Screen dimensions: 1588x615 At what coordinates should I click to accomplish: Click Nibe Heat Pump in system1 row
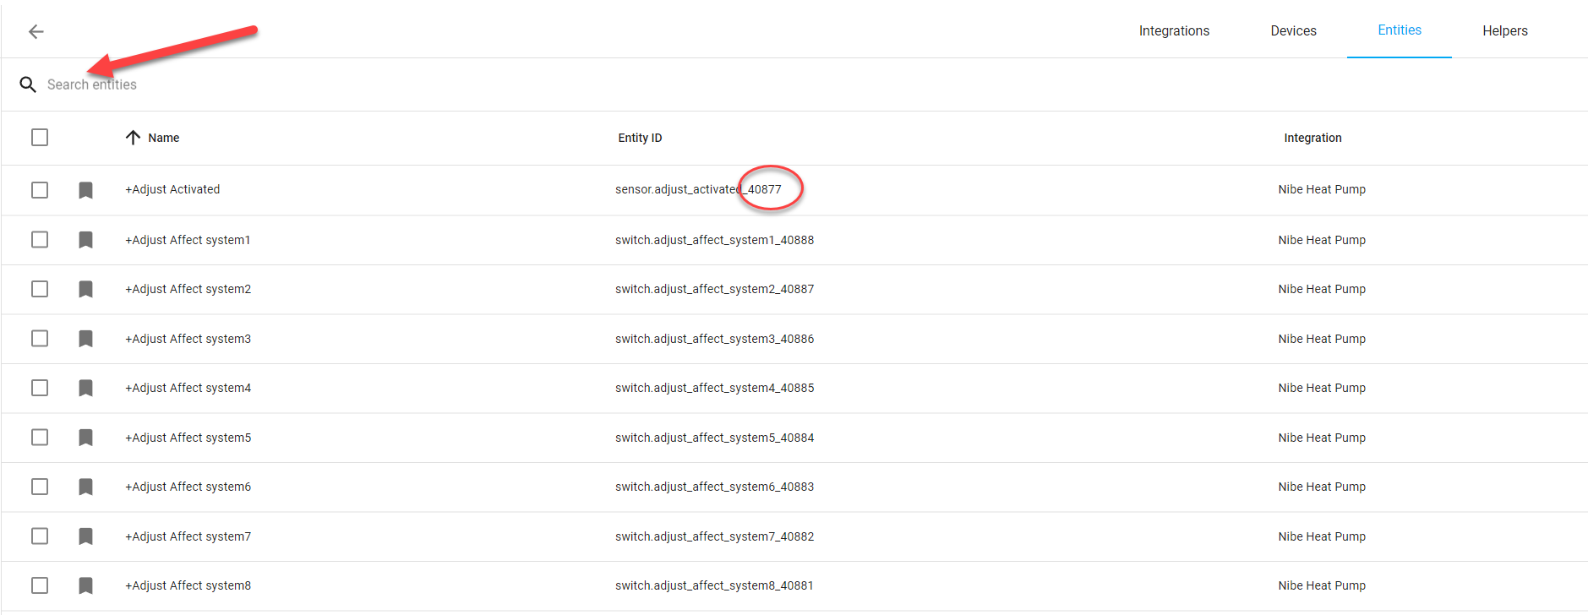pos(1322,240)
